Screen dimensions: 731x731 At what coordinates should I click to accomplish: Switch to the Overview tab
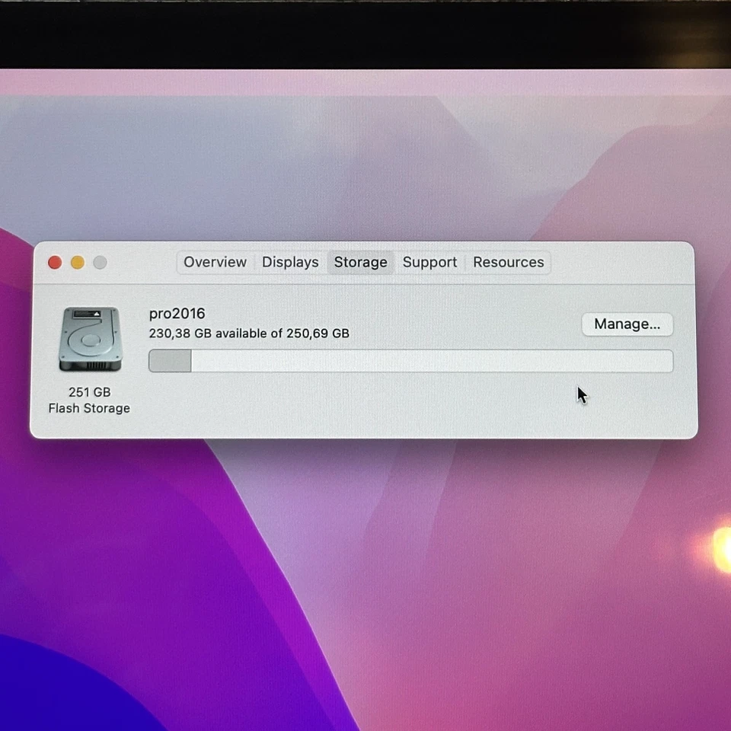[215, 263]
